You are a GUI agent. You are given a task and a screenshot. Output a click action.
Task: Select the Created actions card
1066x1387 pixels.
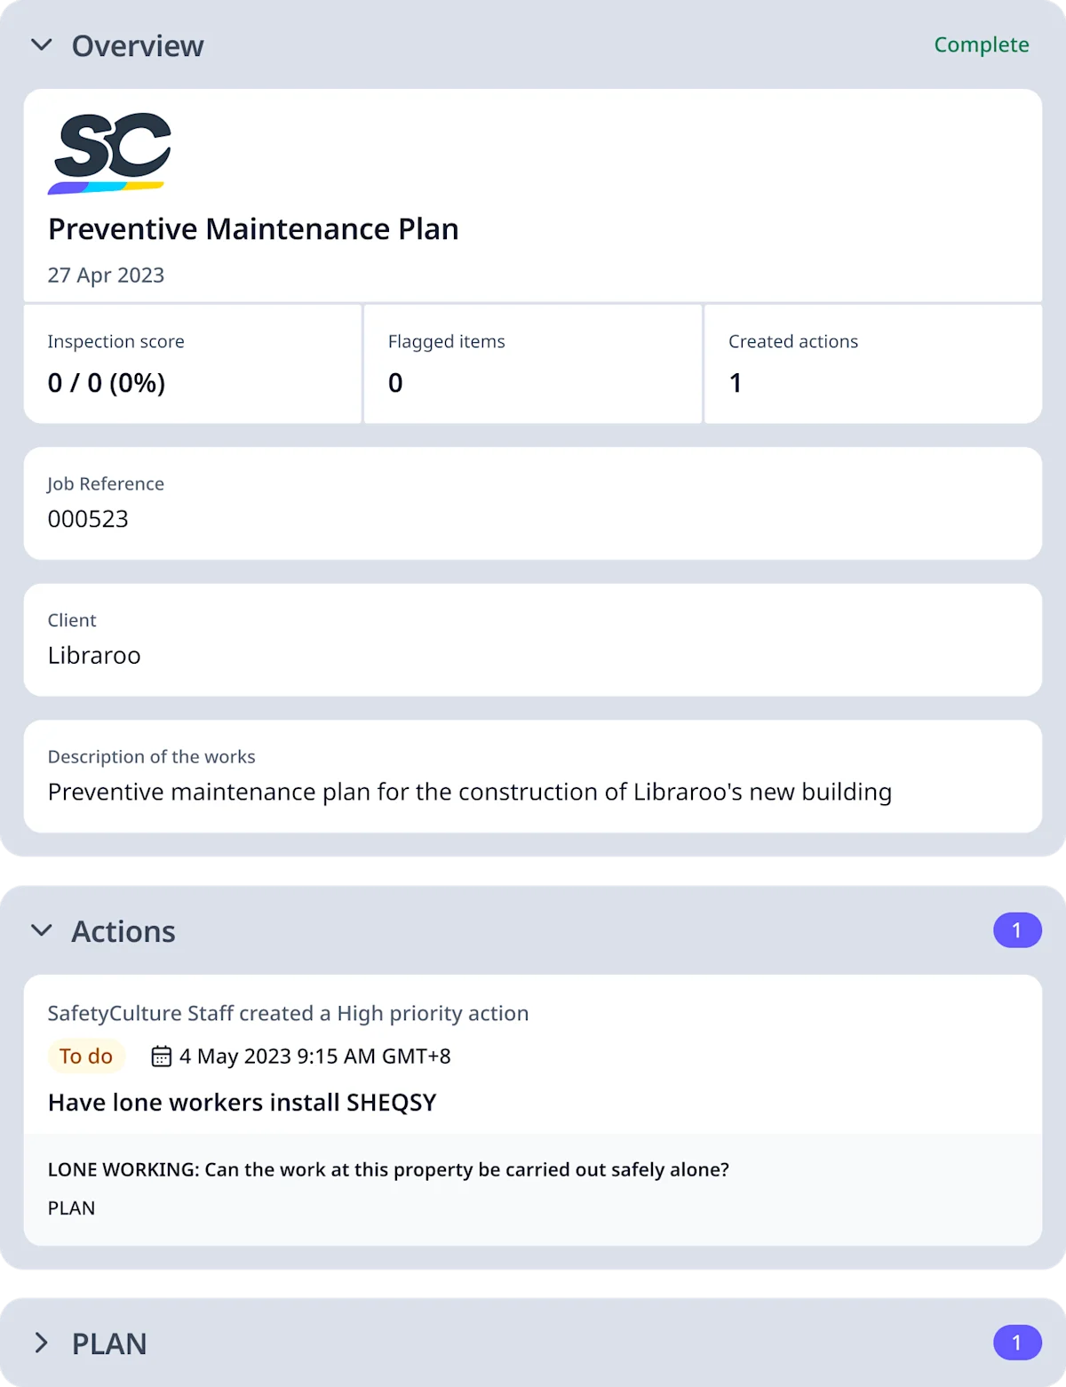pos(873,363)
